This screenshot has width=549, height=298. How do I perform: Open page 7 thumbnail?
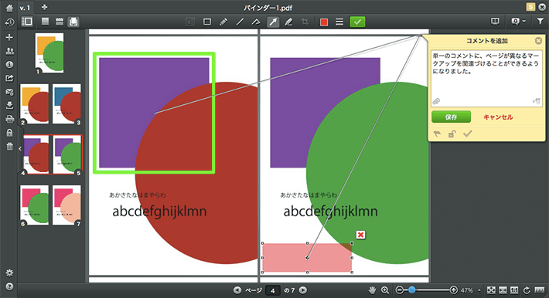(x=66, y=205)
